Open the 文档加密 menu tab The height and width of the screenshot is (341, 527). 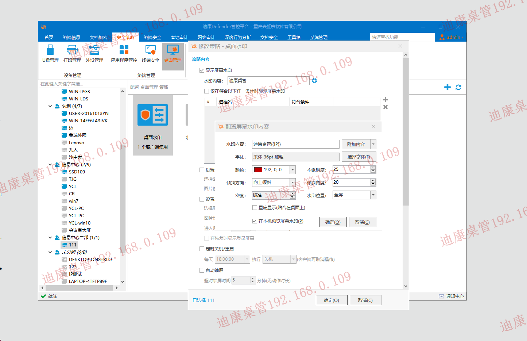coord(98,37)
